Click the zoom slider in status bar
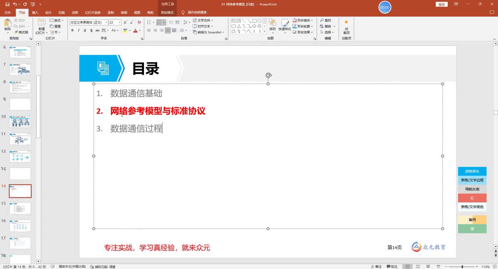 [462, 267]
